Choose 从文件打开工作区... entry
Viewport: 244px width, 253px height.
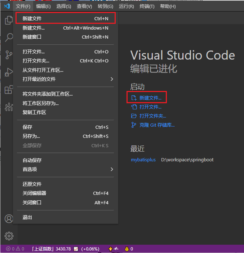click(x=66, y=70)
